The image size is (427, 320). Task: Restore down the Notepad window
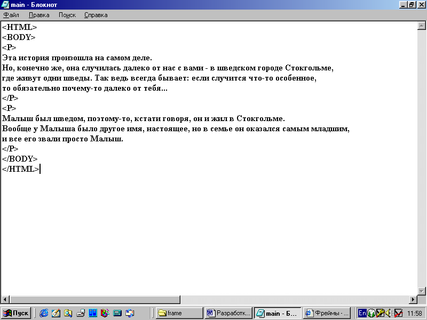click(412, 5)
